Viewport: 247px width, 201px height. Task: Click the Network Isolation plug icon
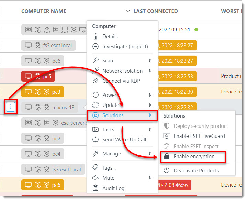[96, 71]
